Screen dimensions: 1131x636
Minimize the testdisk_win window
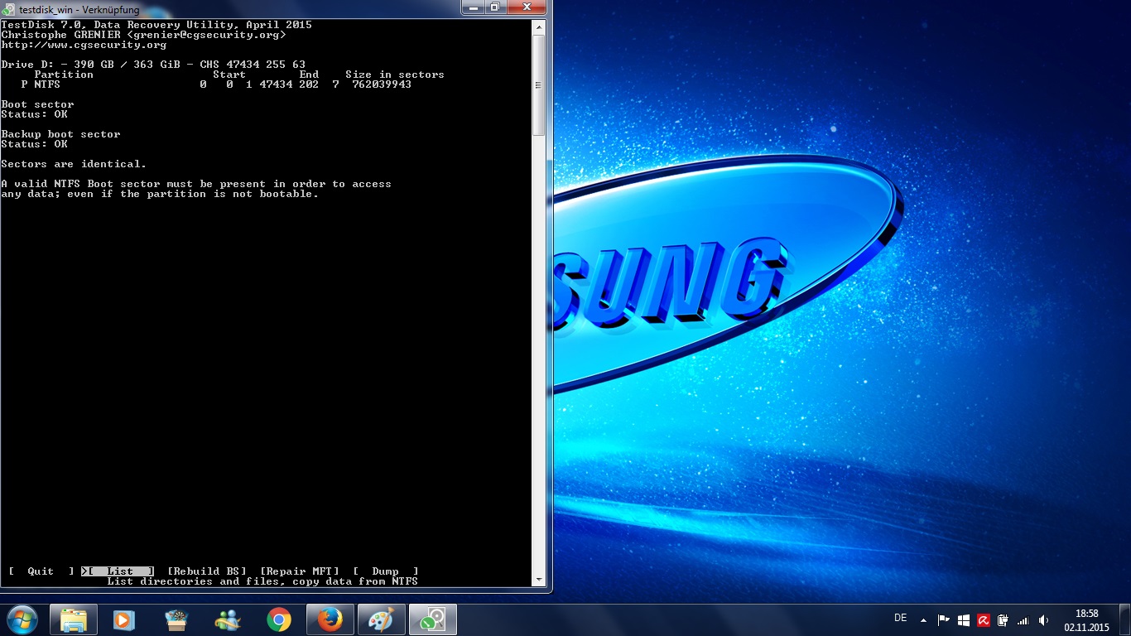point(474,7)
